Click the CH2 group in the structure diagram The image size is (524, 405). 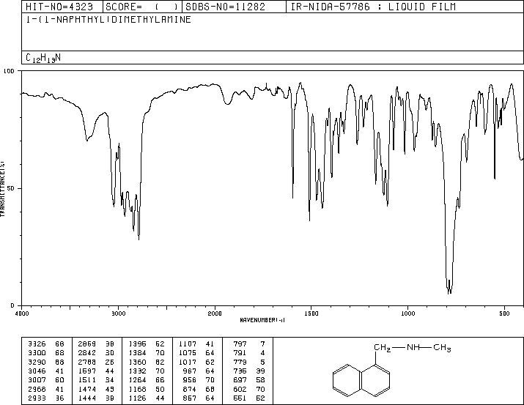coord(383,348)
